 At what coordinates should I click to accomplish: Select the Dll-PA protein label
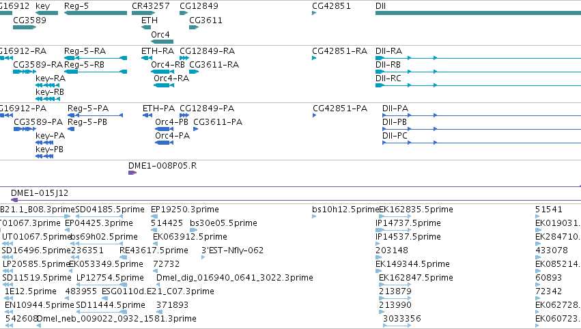395,108
